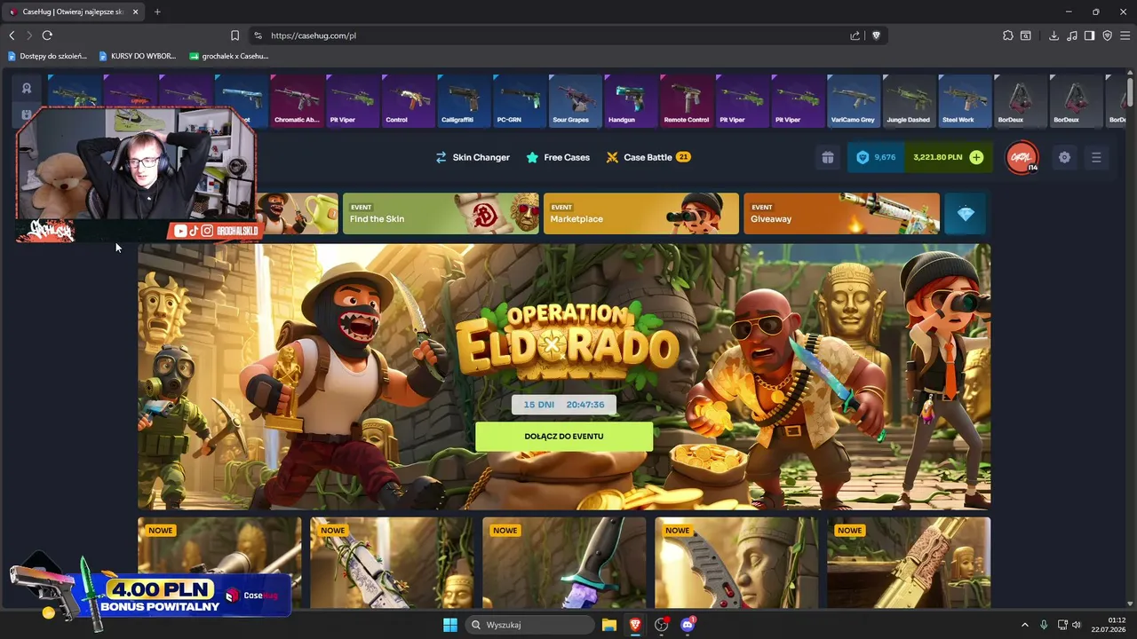Click the taskbar search box Wyszukaj
Viewport: 1137px width, 639px height.
530,625
